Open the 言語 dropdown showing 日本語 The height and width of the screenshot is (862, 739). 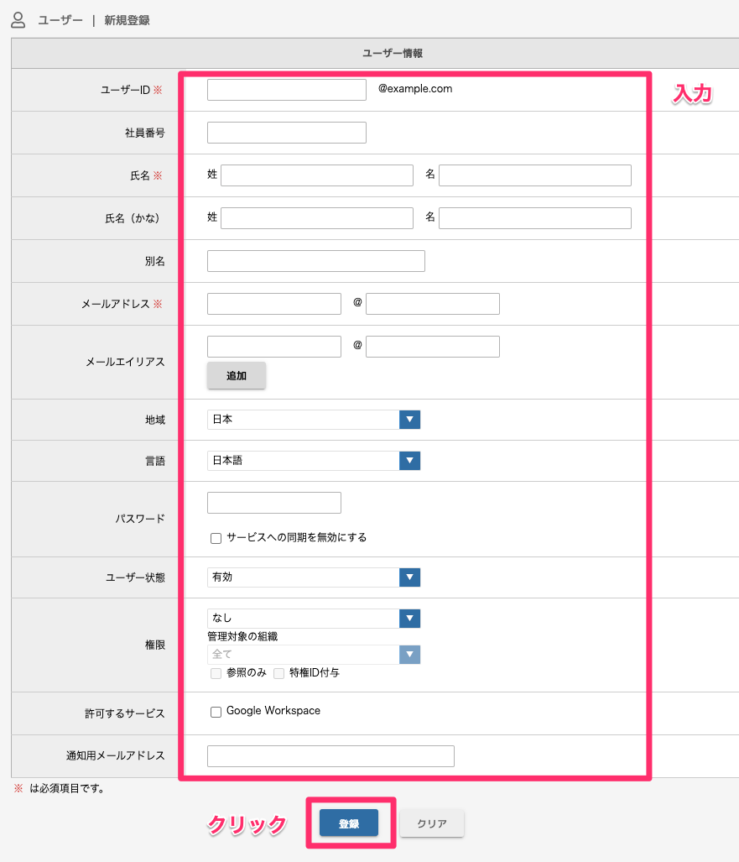[x=313, y=461]
